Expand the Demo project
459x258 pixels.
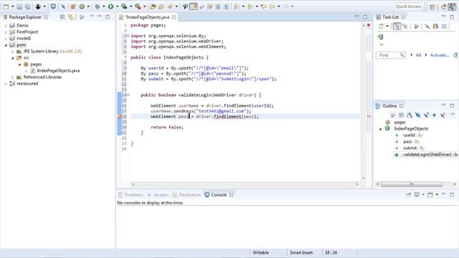(x=6, y=26)
